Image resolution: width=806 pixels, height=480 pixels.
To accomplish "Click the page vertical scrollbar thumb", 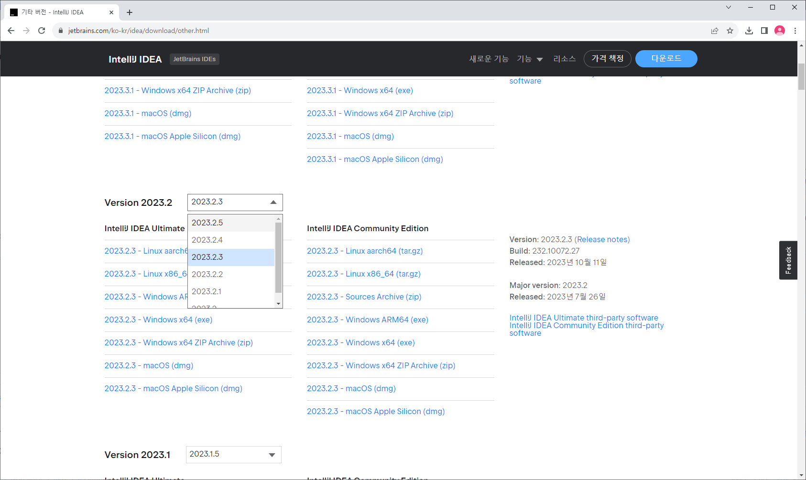I will point(802,76).
